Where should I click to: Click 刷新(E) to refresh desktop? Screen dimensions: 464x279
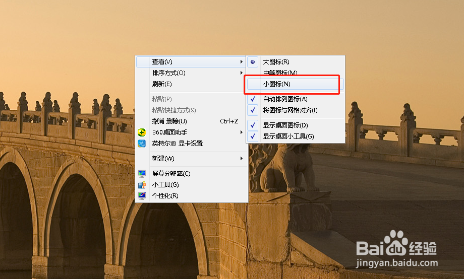click(191, 84)
